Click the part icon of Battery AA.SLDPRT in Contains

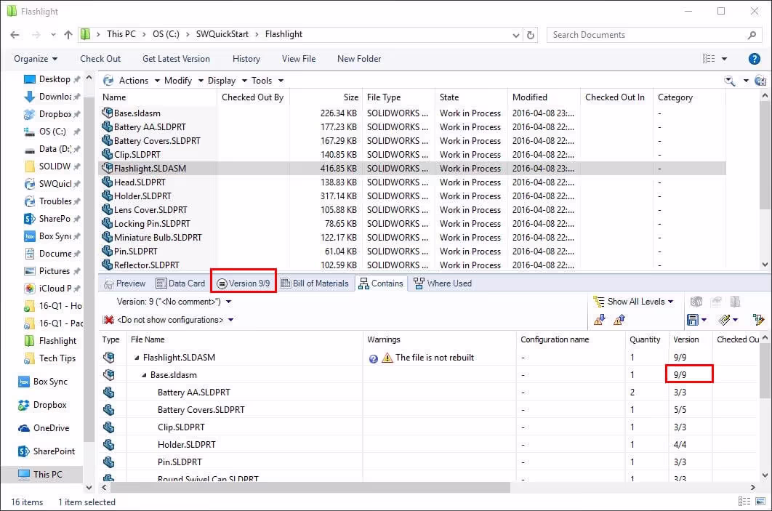tap(109, 393)
